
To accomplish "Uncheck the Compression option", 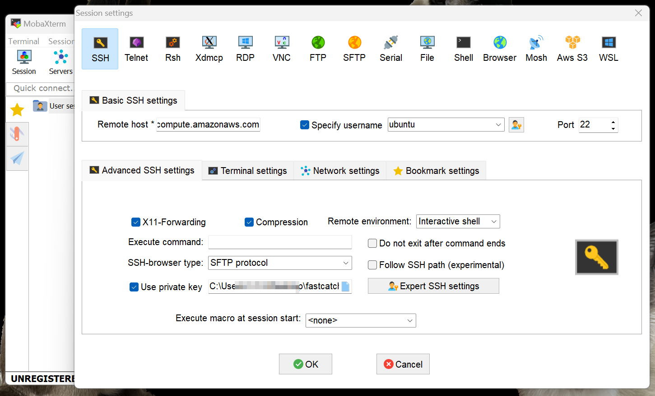I will point(249,222).
